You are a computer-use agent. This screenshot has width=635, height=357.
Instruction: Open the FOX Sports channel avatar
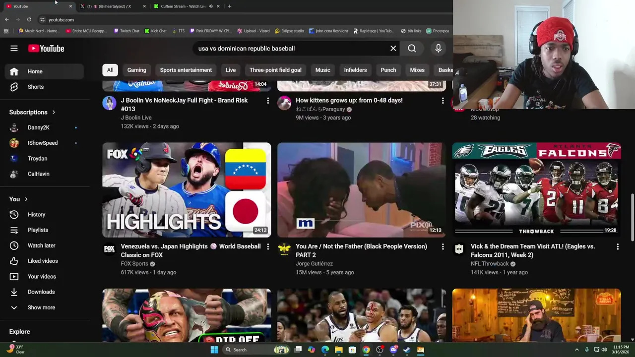[109, 249]
